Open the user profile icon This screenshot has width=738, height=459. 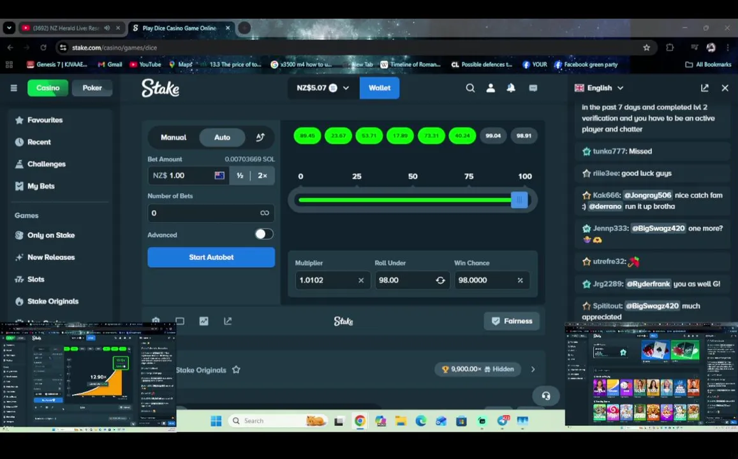tap(491, 88)
